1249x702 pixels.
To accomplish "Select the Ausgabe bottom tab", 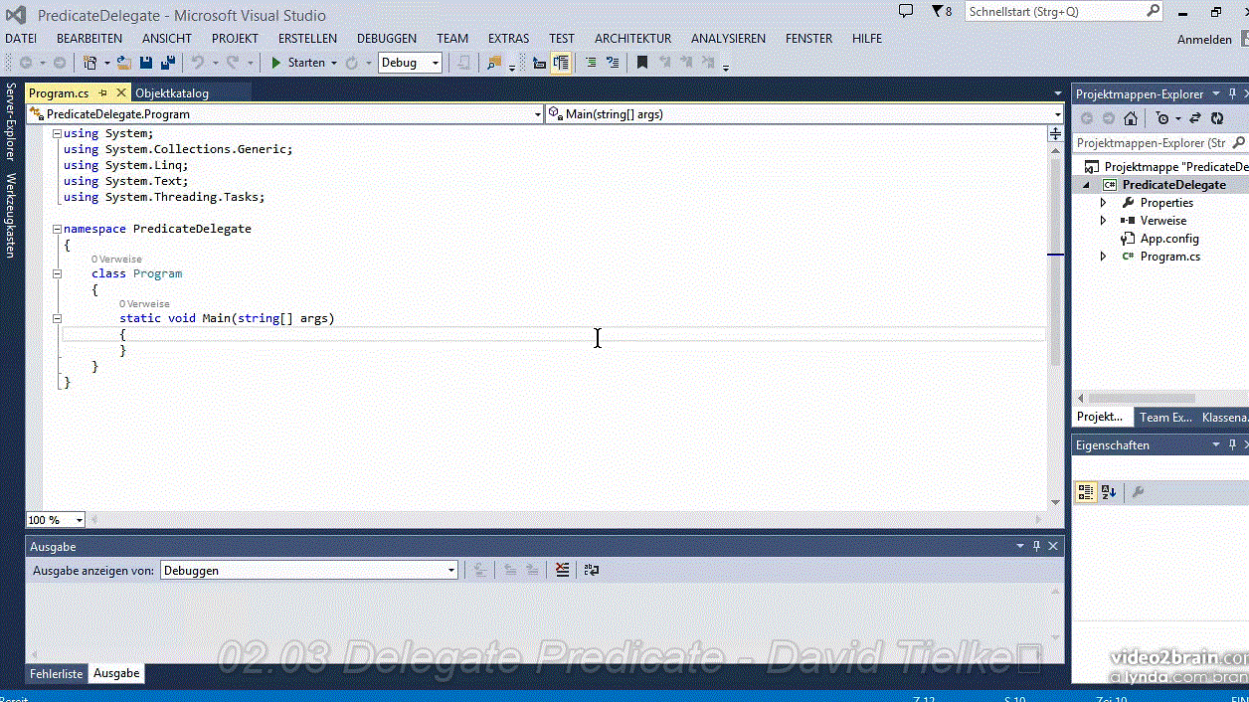I will tap(116, 674).
